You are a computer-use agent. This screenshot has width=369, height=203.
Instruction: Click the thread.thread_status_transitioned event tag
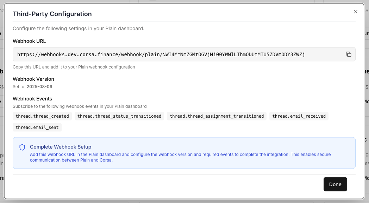119,116
